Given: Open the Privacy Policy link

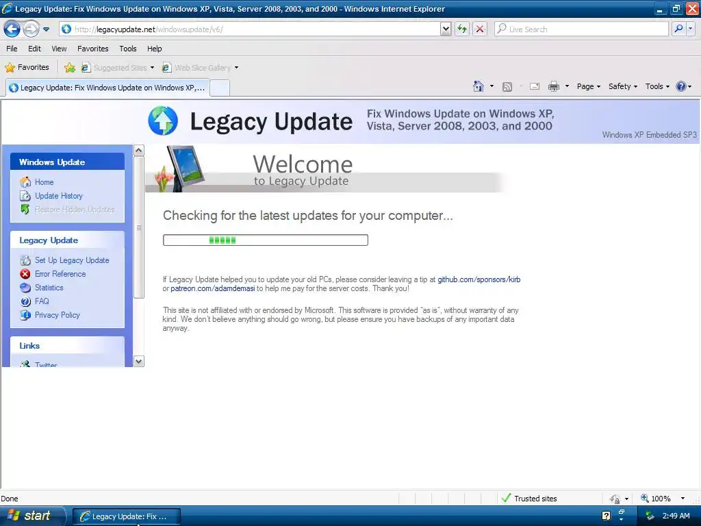Looking at the screenshot, I should pos(58,315).
